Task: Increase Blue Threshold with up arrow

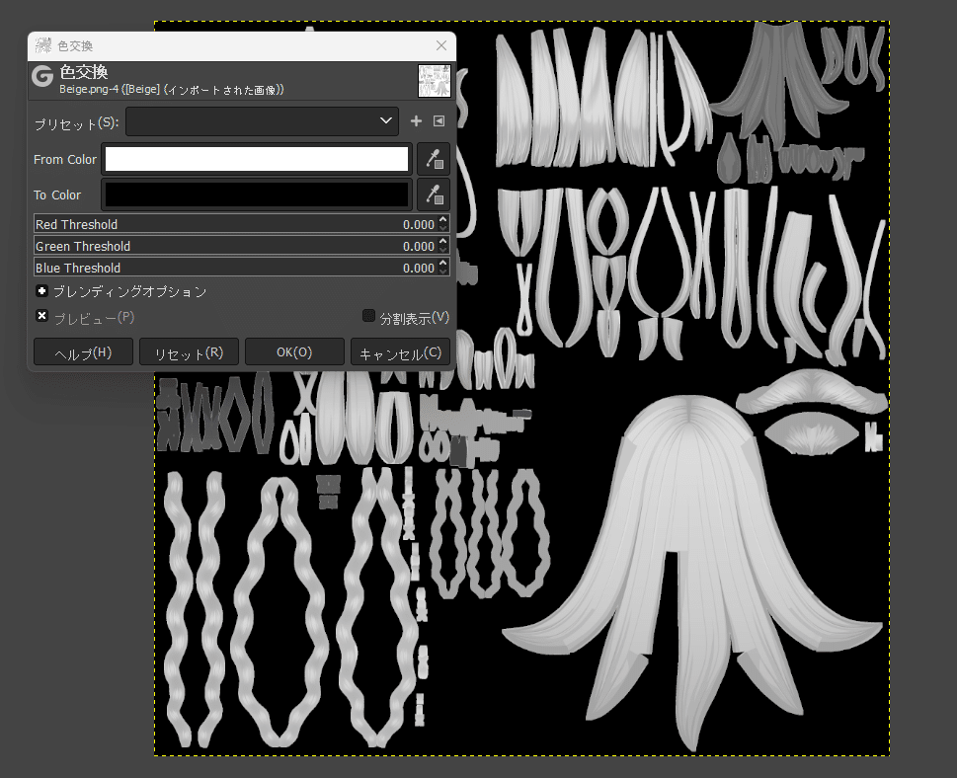Action: point(443,263)
